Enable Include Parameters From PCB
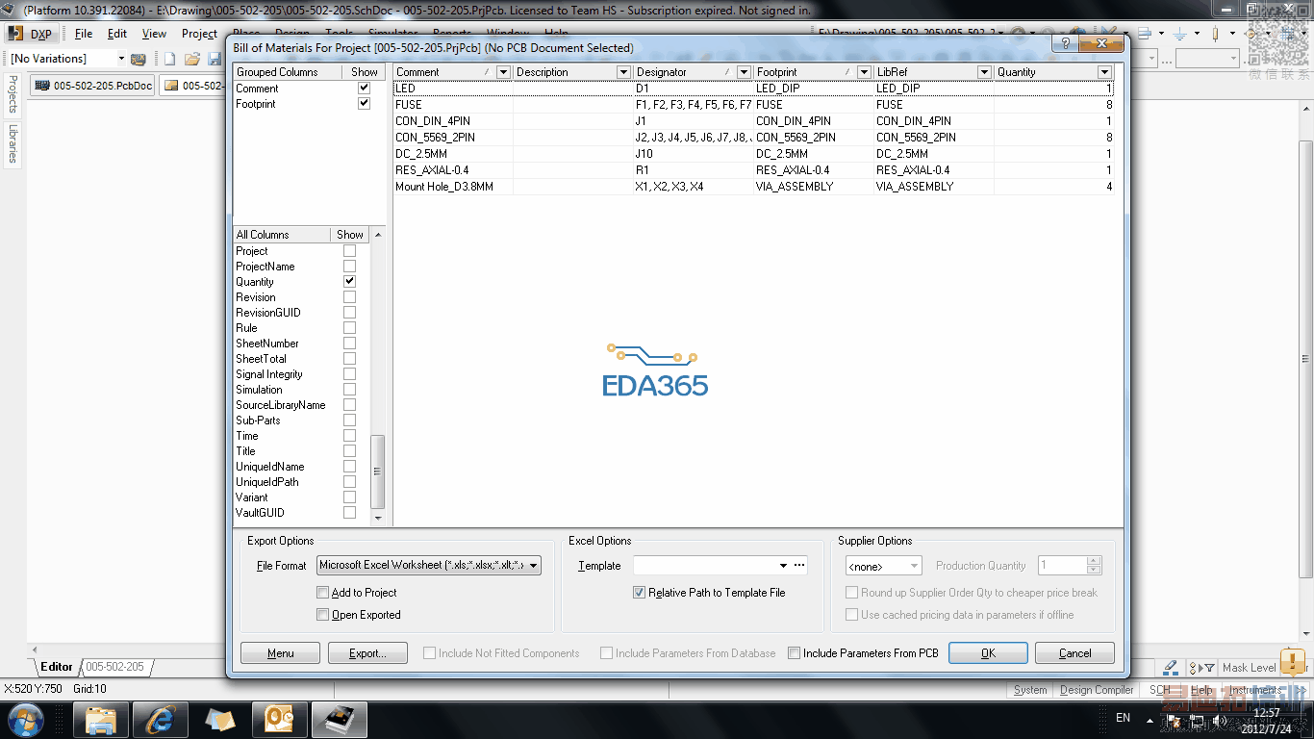Image resolution: width=1314 pixels, height=739 pixels. 794,653
